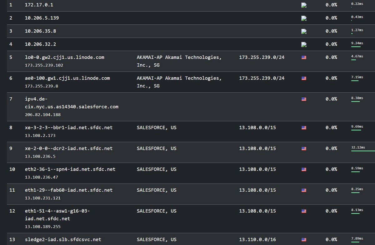Viewport: 375px width, 245px height.
Task: Select hostname eth1-29--fab60-iad.net.sfdc.net
Action: pos(69,190)
